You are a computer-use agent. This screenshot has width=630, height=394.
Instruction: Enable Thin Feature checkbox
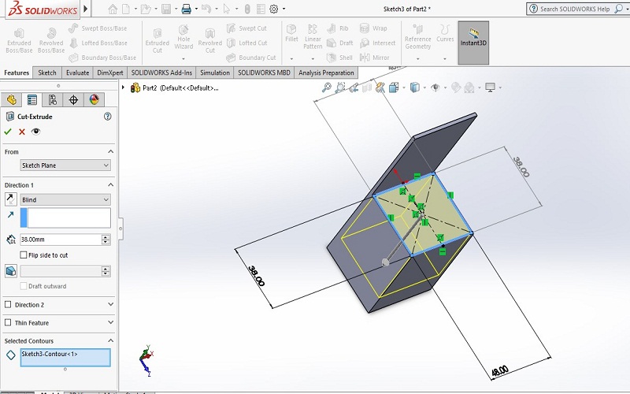coord(8,322)
